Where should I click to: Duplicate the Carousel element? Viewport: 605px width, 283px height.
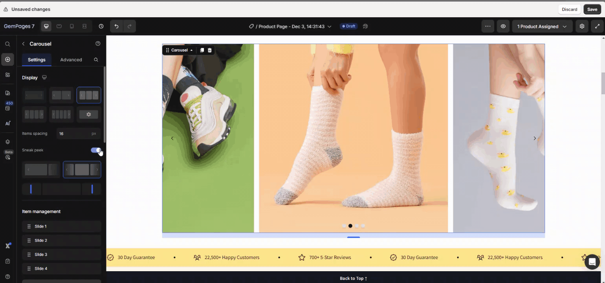click(x=202, y=50)
